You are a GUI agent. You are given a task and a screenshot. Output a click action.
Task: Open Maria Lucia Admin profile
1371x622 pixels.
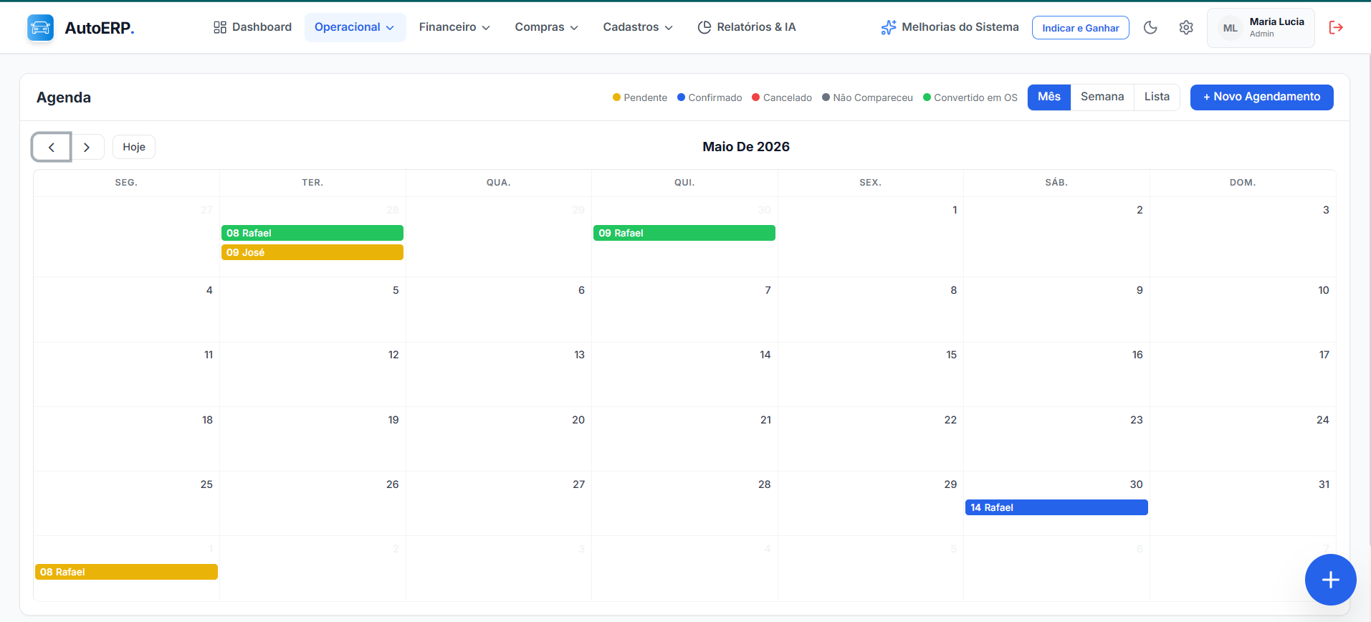(1261, 28)
